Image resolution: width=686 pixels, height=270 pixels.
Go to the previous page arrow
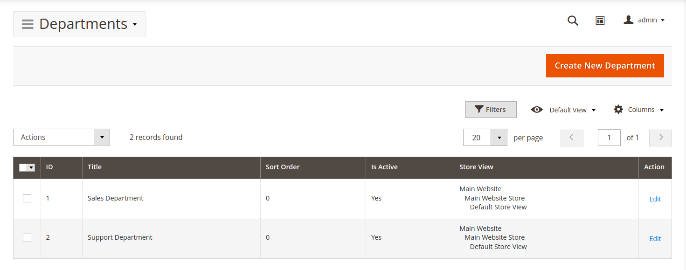click(x=572, y=138)
